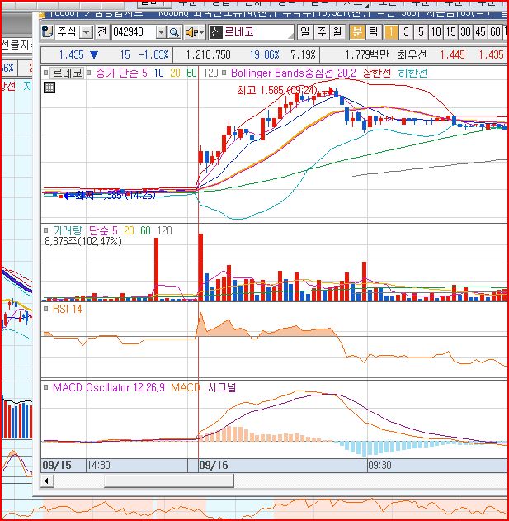Click the chart type icon left of 주식
Image resolution: width=509 pixels, height=521 pixels.
tap(49, 32)
